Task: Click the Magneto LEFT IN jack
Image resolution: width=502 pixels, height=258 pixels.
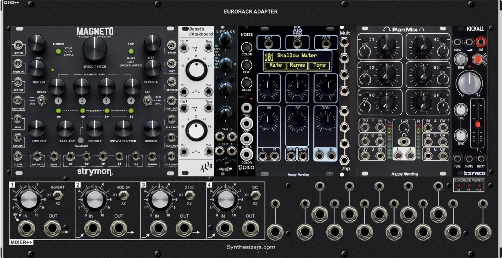Action: tap(18, 45)
